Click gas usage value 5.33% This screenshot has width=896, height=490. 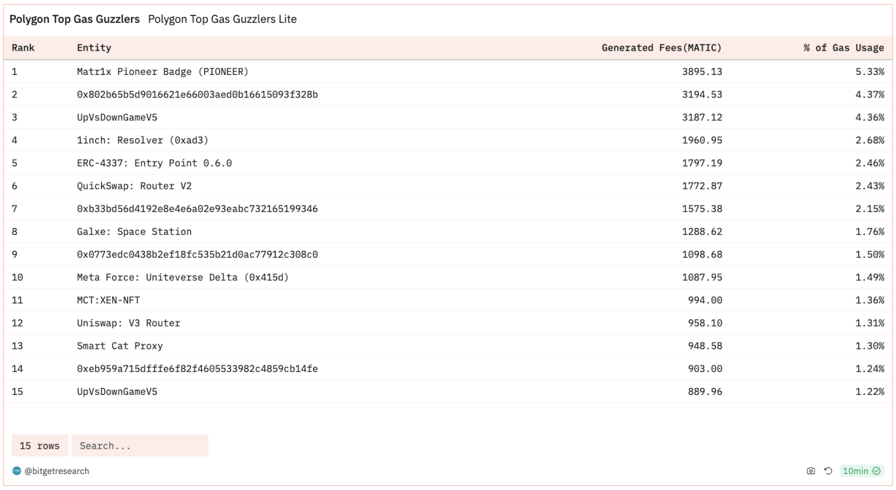point(869,71)
